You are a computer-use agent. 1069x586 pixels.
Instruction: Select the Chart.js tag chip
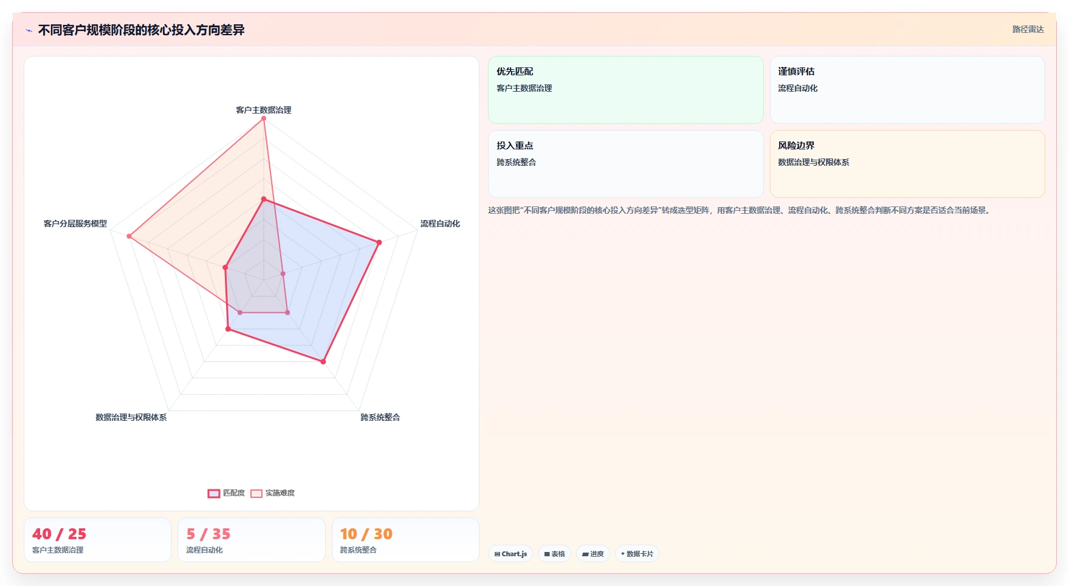tap(510, 554)
